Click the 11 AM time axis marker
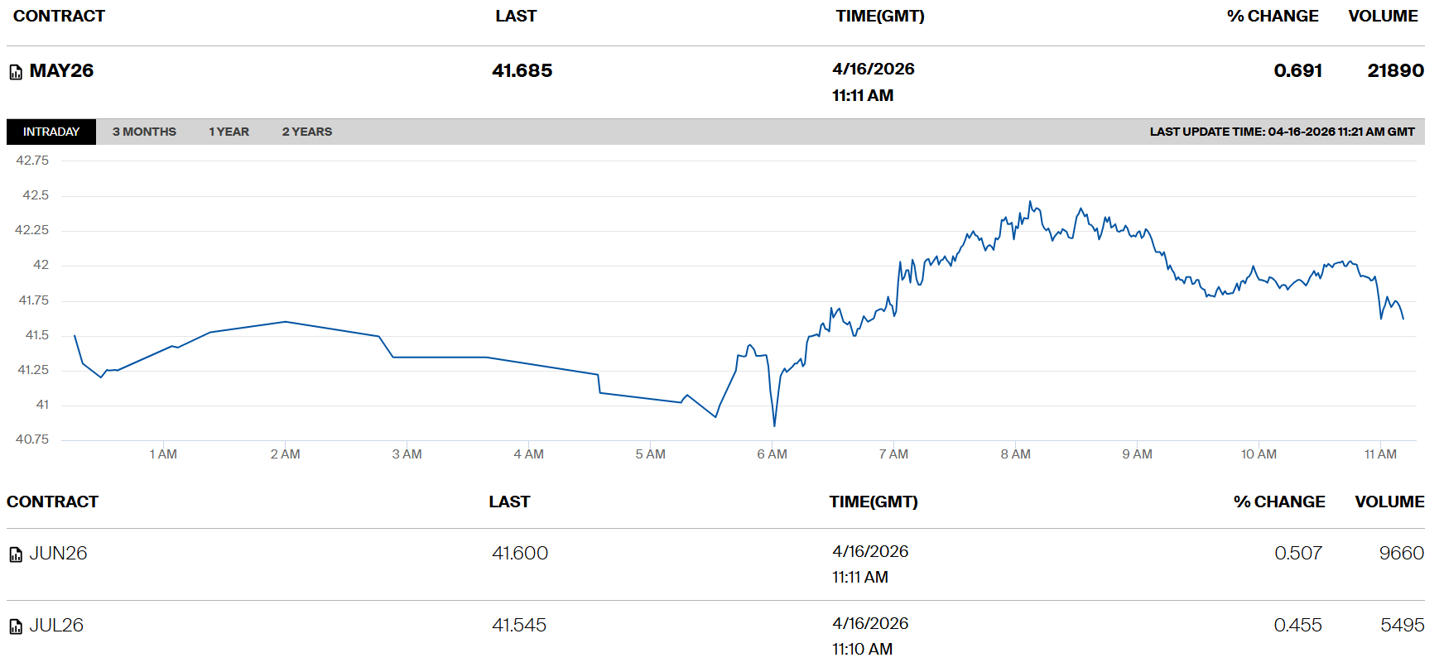The width and height of the screenshot is (1444, 672). (x=1380, y=454)
